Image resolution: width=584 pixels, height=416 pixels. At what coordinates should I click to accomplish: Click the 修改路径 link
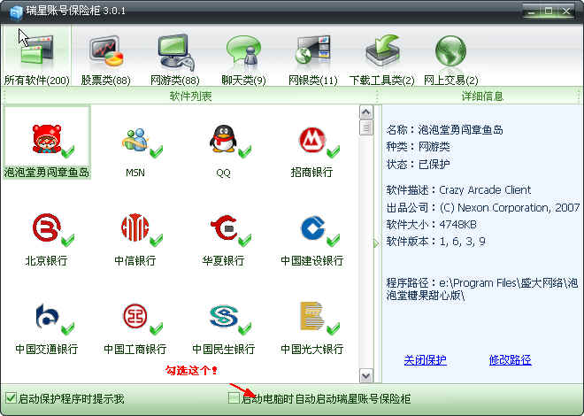510,360
